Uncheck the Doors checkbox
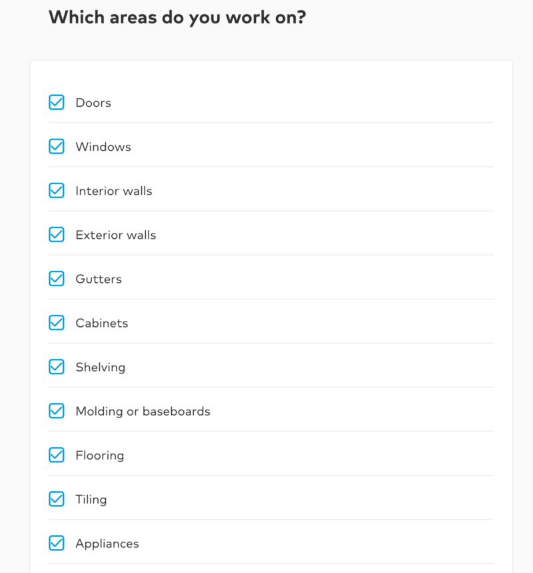Screen dimensions: 533x573 (57, 102)
